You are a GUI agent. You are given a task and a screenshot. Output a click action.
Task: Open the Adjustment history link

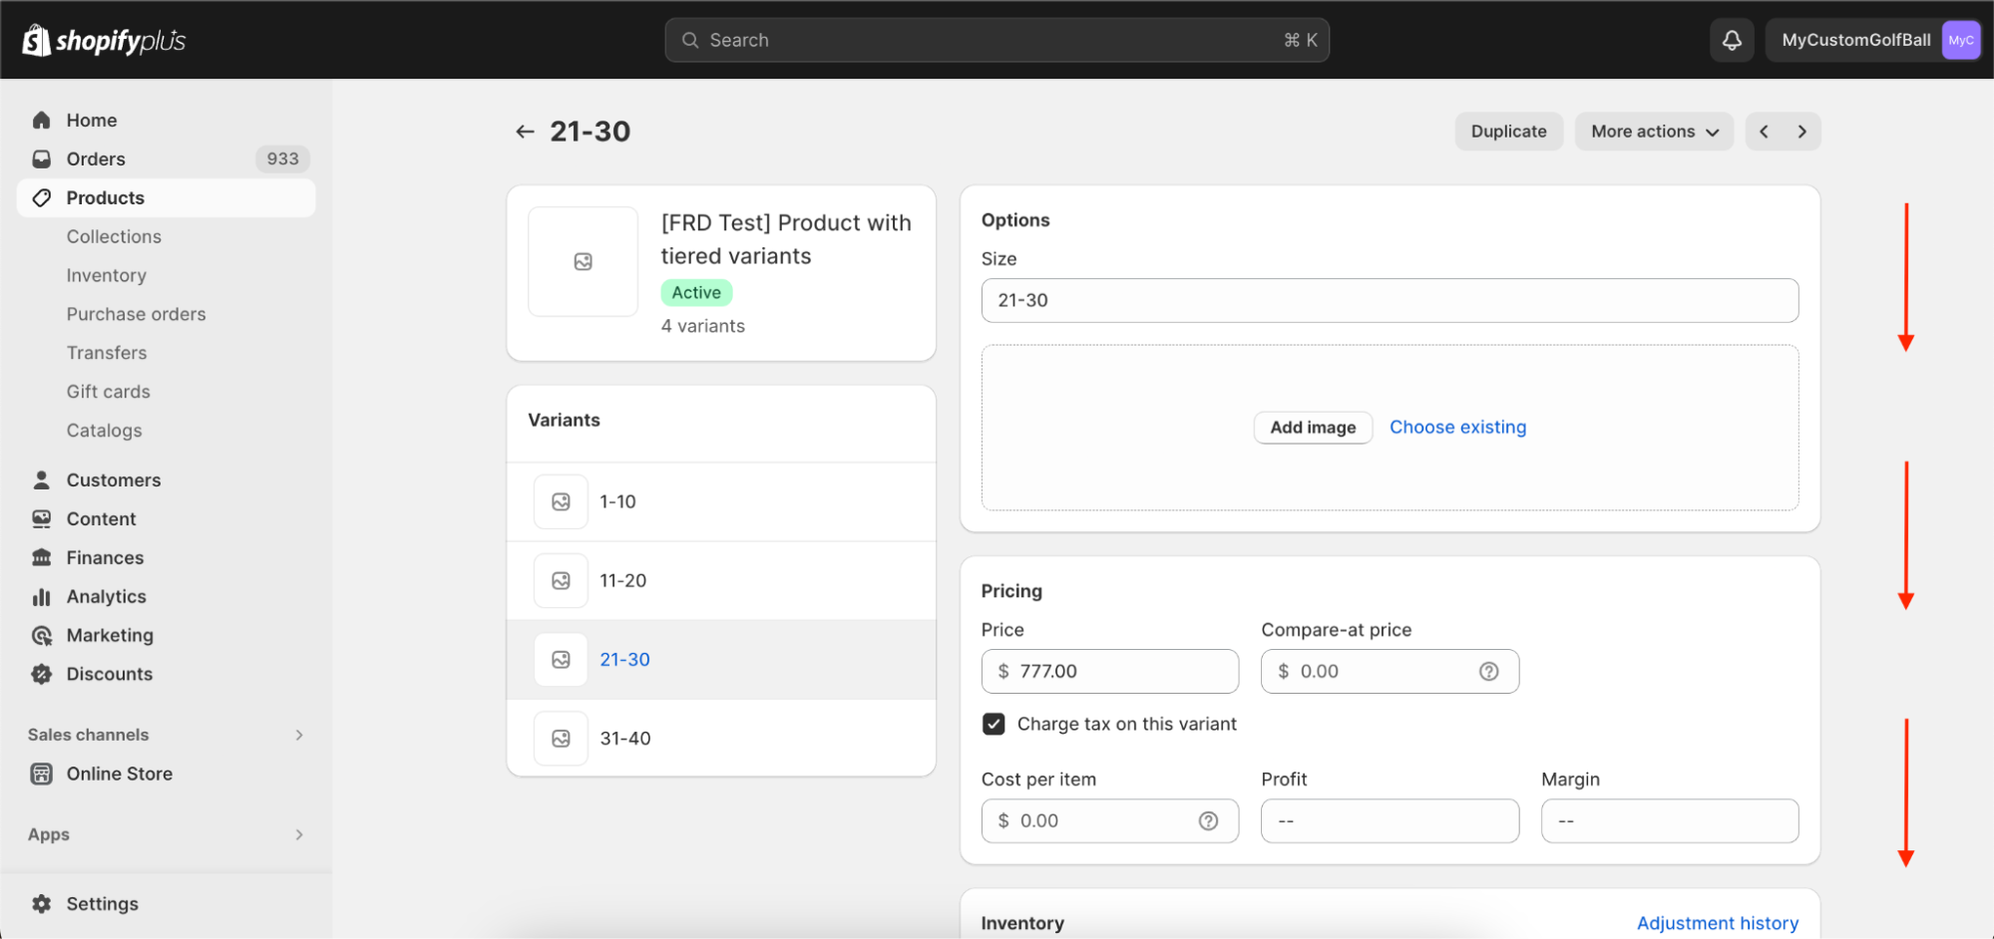1717,923
